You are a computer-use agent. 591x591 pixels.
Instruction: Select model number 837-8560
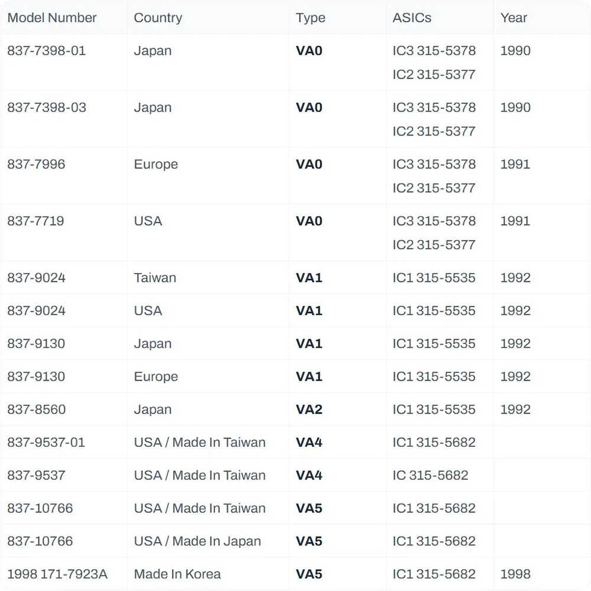[37, 410]
